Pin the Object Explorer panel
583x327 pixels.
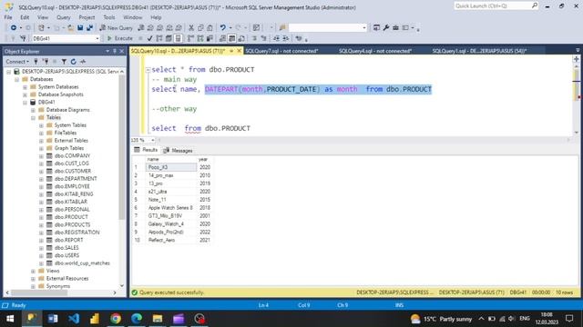pos(115,51)
